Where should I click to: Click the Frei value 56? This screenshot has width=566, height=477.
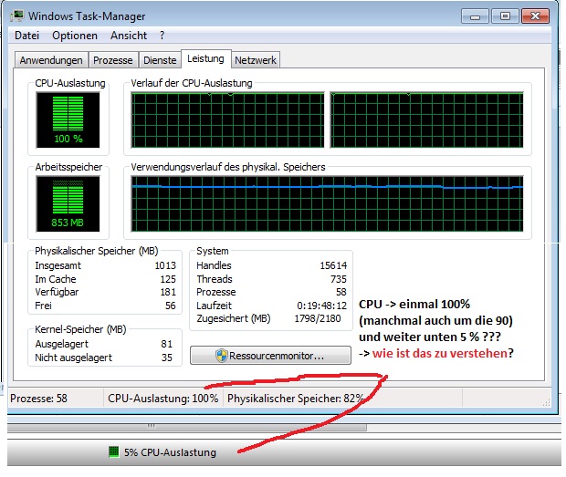tap(171, 306)
